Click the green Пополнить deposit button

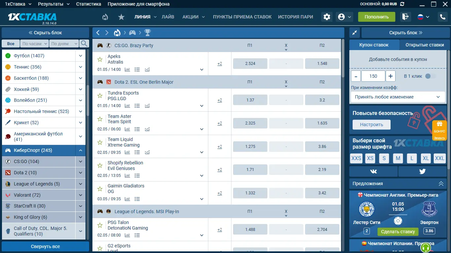pos(376,17)
